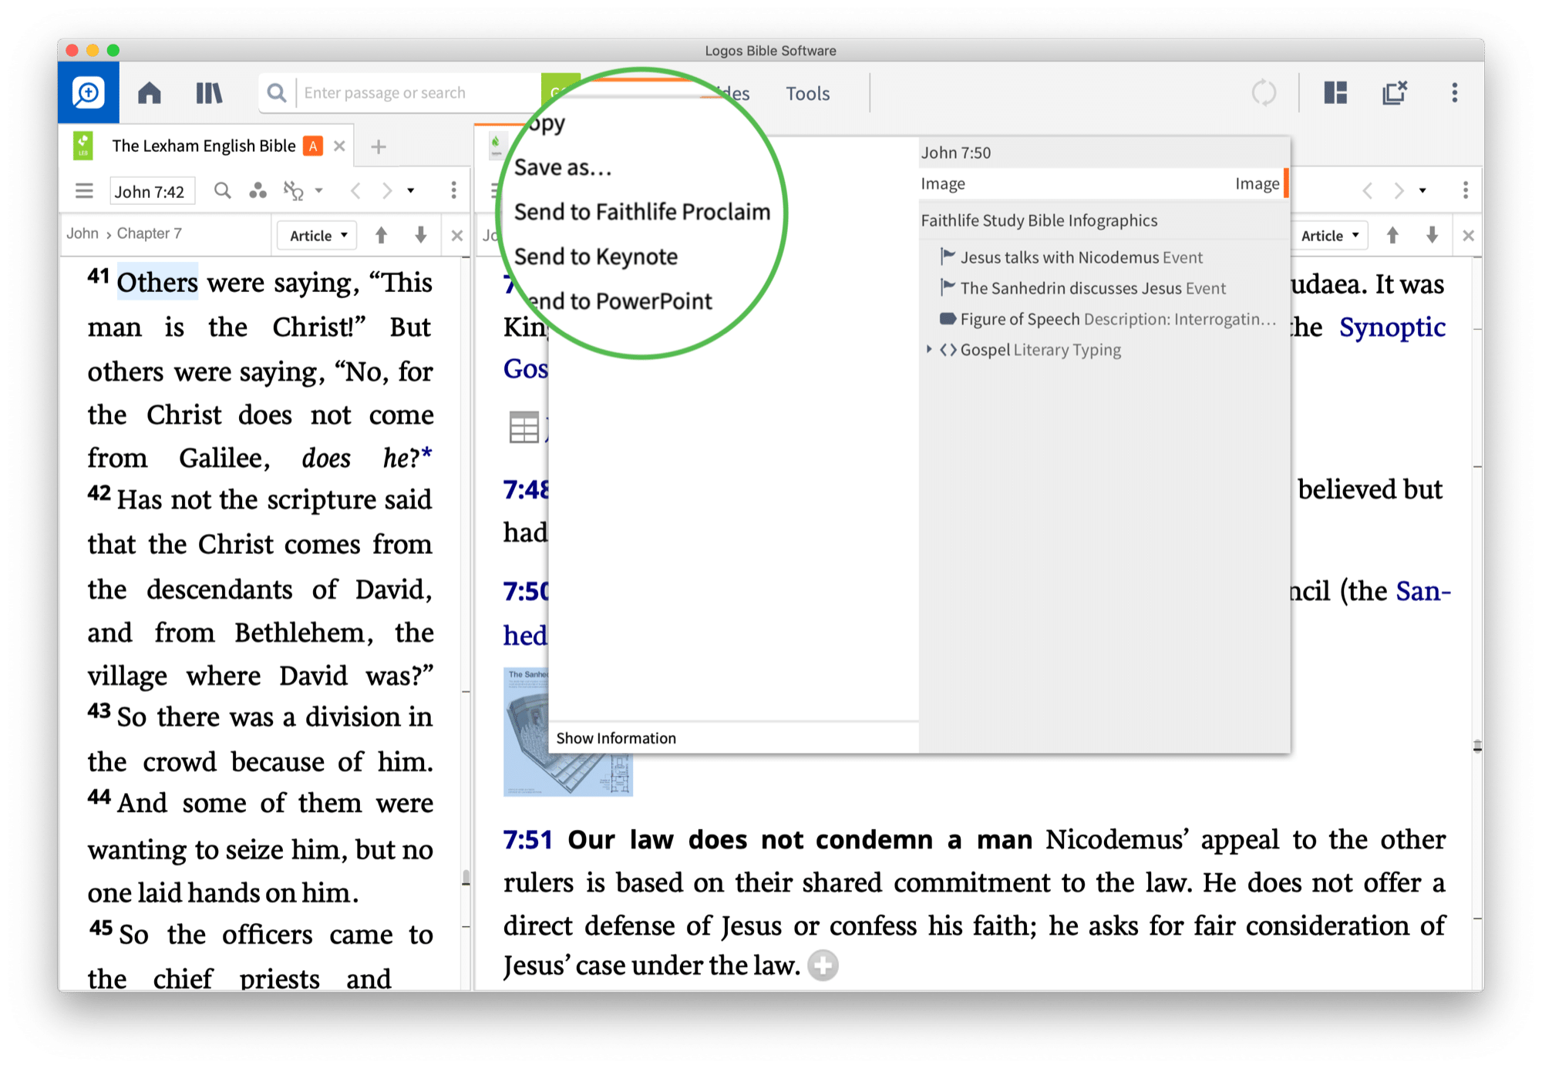Go back in right panel history
1542x1068 pixels.
pos(1367,190)
